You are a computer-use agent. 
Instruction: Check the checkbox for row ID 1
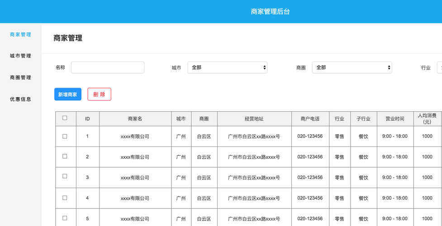(x=65, y=136)
